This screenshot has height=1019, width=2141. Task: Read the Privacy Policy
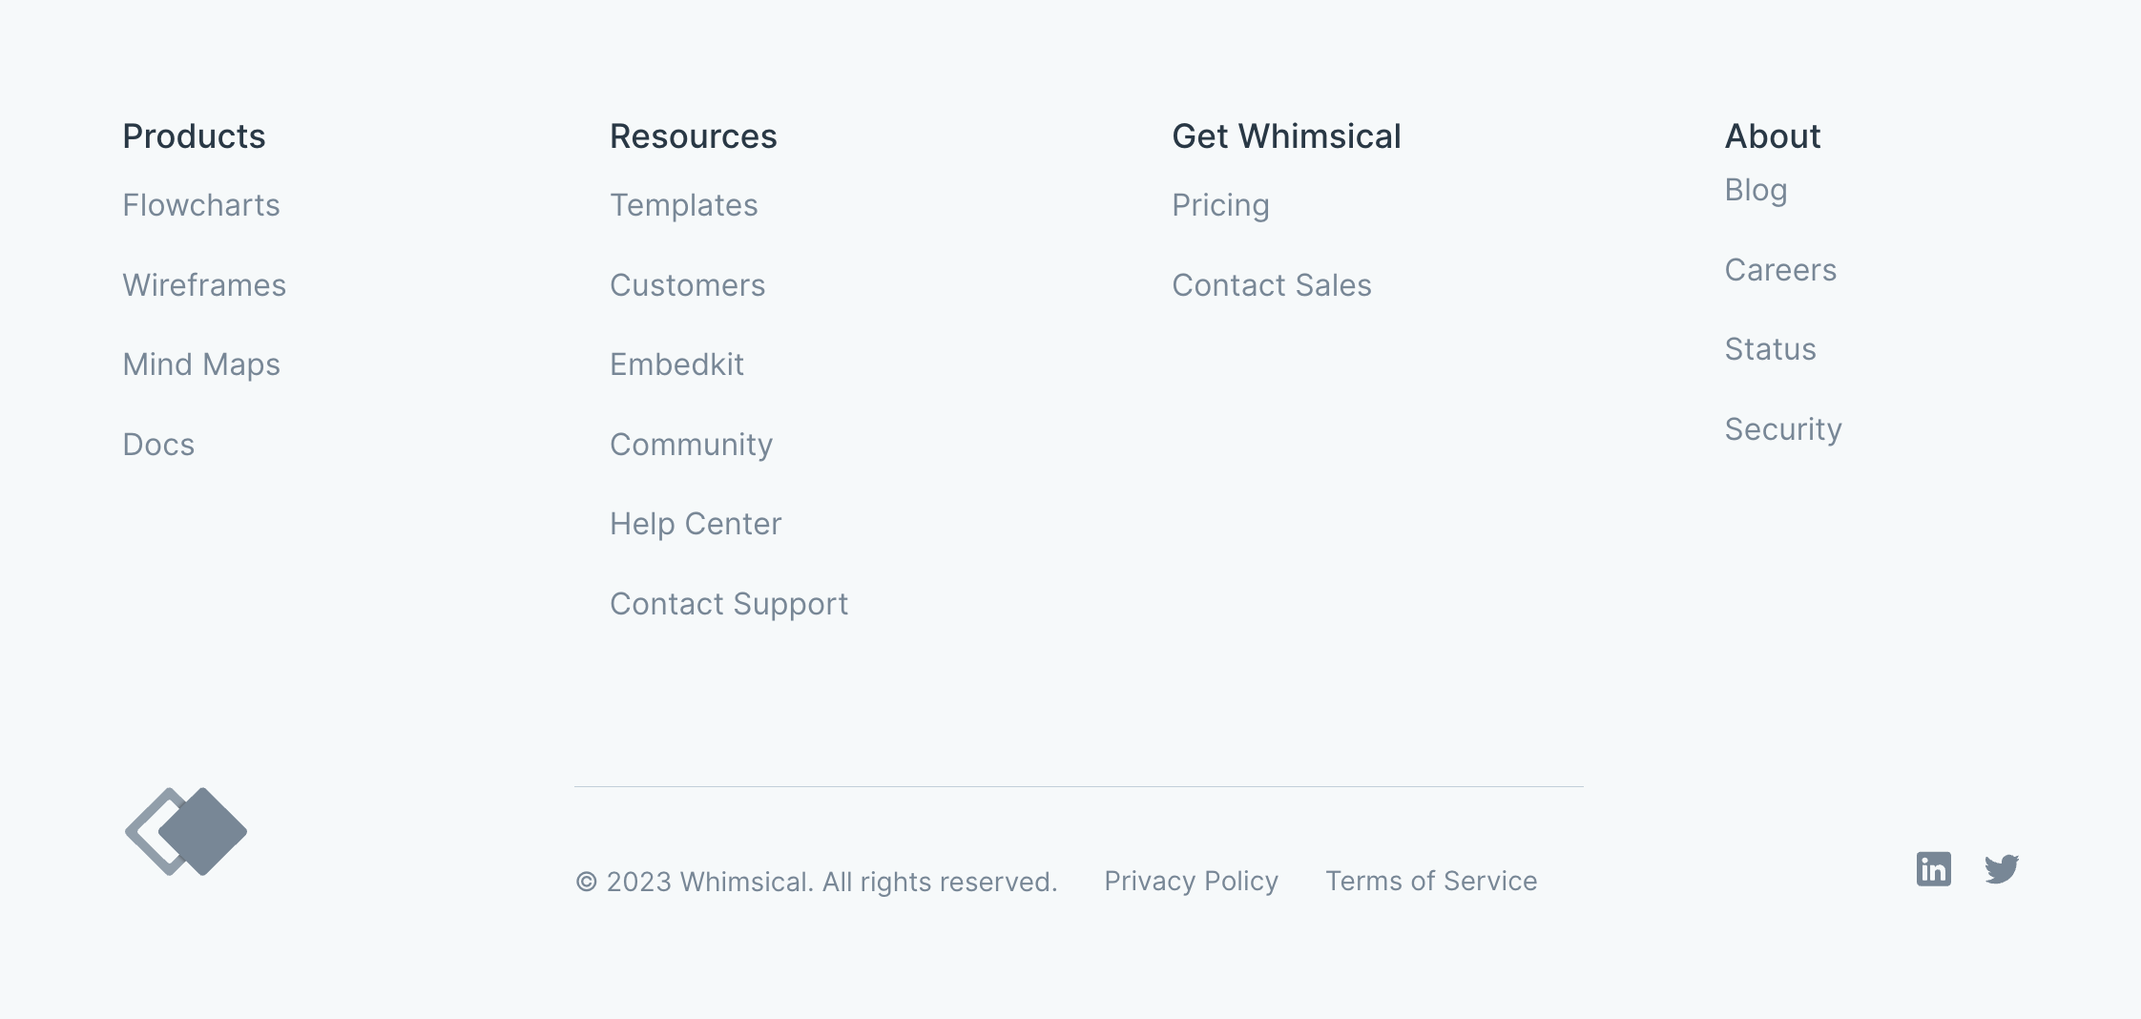coord(1191,881)
